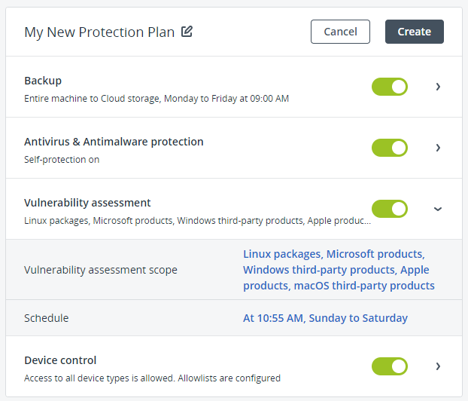Select the Device control heading
Screen dimensions: 468x401
pyautogui.click(x=60, y=360)
